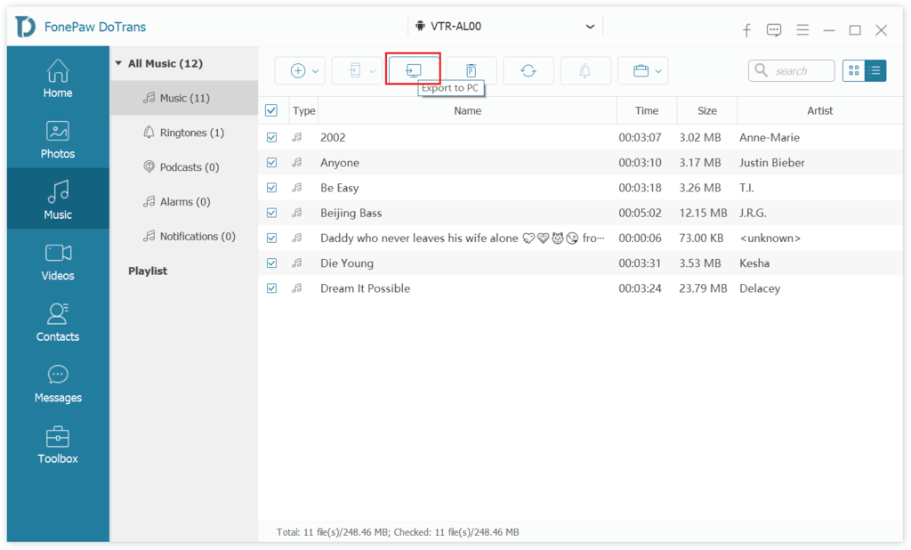Click the time 00:05:02
Screen dimensions: 911x550
640,213
